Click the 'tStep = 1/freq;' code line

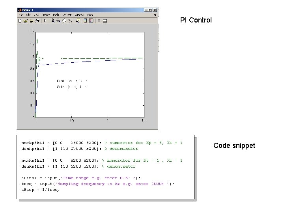(x=41, y=190)
